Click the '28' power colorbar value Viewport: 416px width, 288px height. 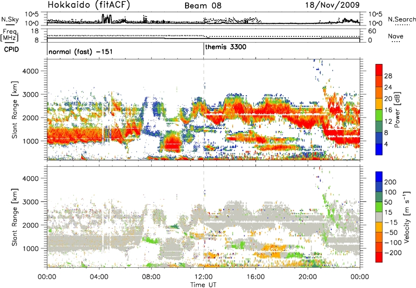388,76
